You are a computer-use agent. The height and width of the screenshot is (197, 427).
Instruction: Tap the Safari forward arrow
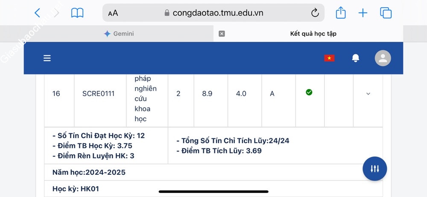click(x=56, y=13)
